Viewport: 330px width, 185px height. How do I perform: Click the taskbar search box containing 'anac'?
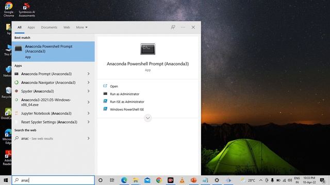[53, 180]
